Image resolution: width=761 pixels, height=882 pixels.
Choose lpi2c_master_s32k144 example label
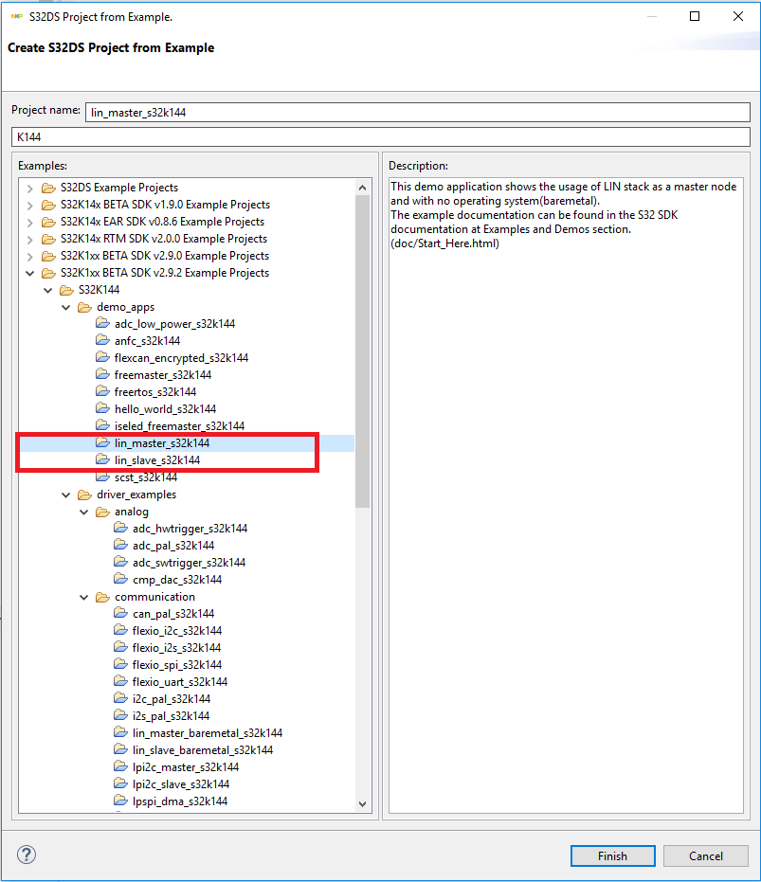[x=186, y=767]
